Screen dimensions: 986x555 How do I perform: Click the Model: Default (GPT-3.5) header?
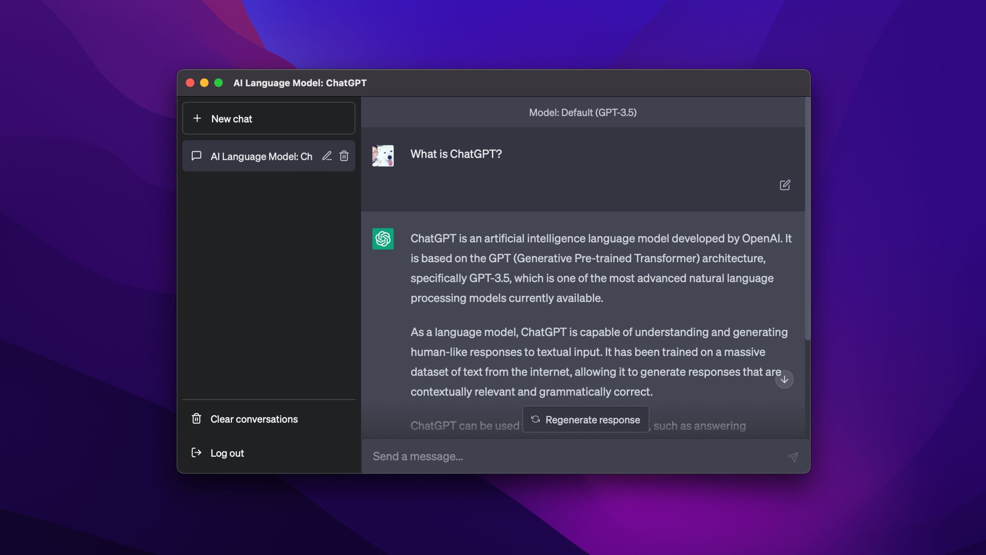[583, 112]
